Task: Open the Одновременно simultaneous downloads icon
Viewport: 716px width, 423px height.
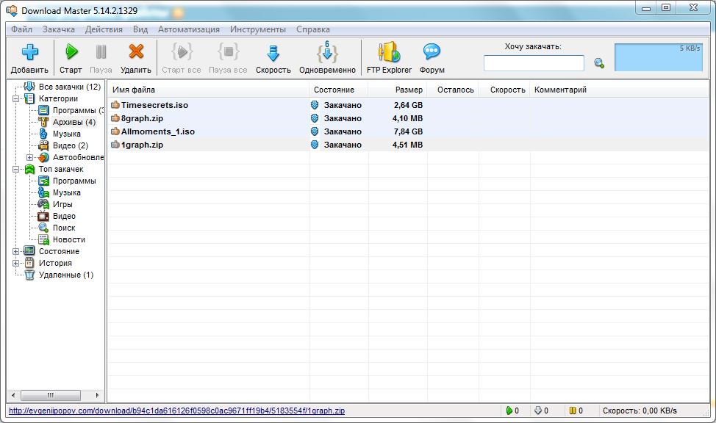Action: point(327,51)
